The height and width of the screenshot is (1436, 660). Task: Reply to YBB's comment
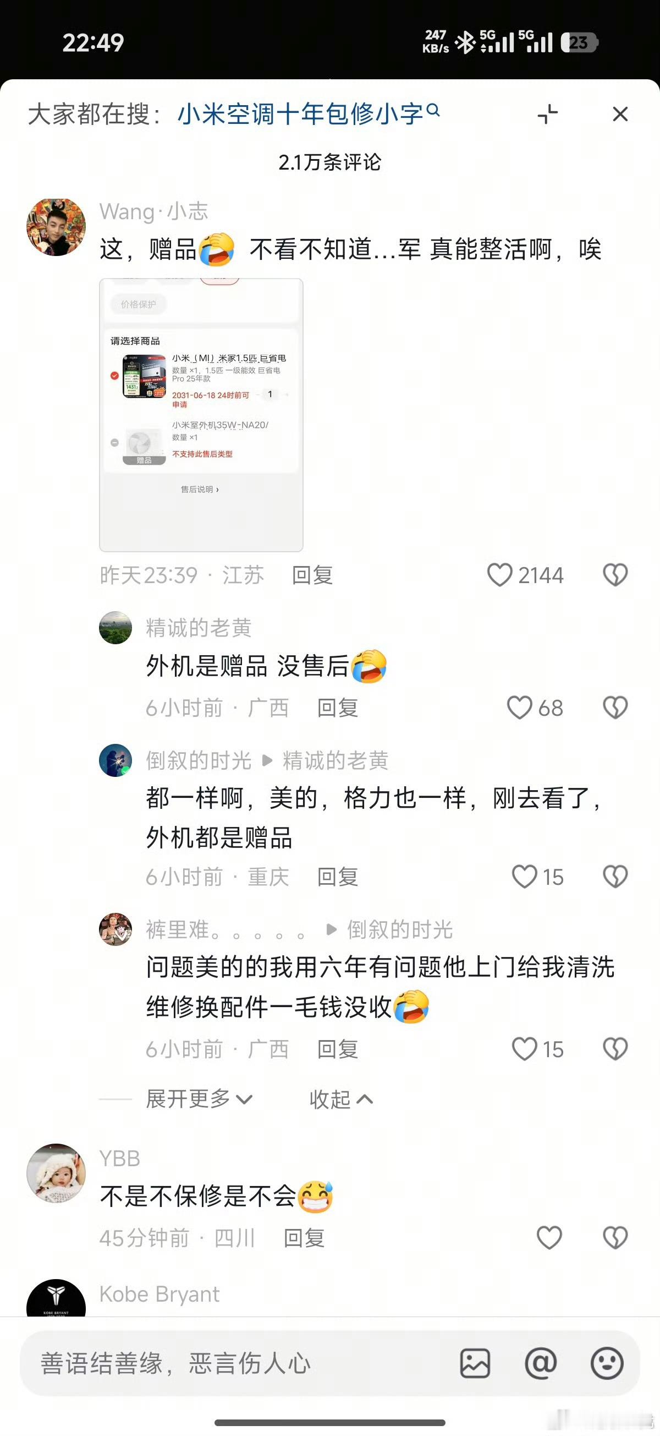(304, 1238)
